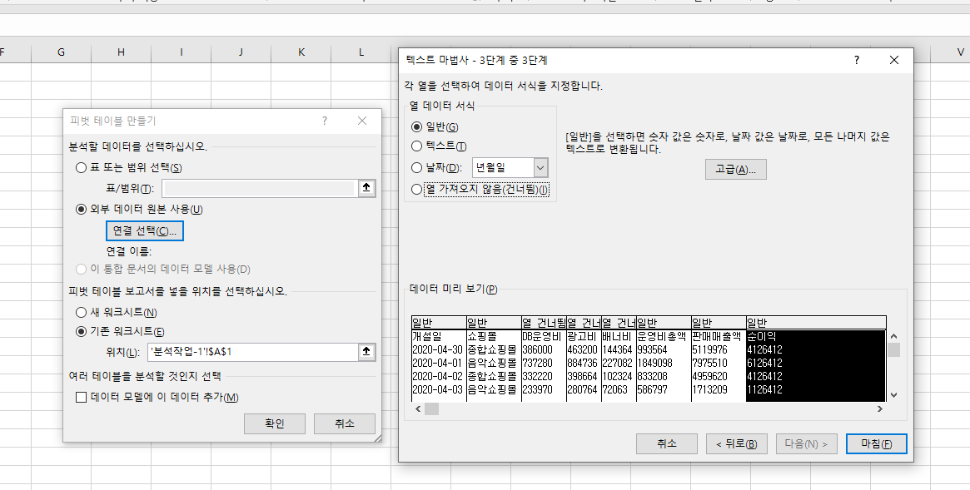
Task: Close the 피벗 테이블 만들기 dialog
Action: [362, 121]
